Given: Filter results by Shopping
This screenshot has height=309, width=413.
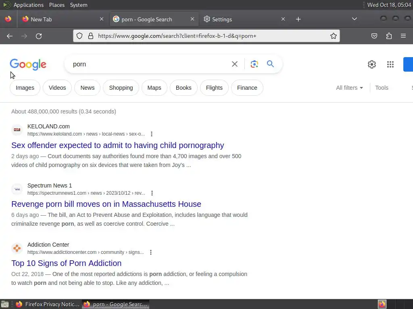Looking at the screenshot, I should coord(121,88).
